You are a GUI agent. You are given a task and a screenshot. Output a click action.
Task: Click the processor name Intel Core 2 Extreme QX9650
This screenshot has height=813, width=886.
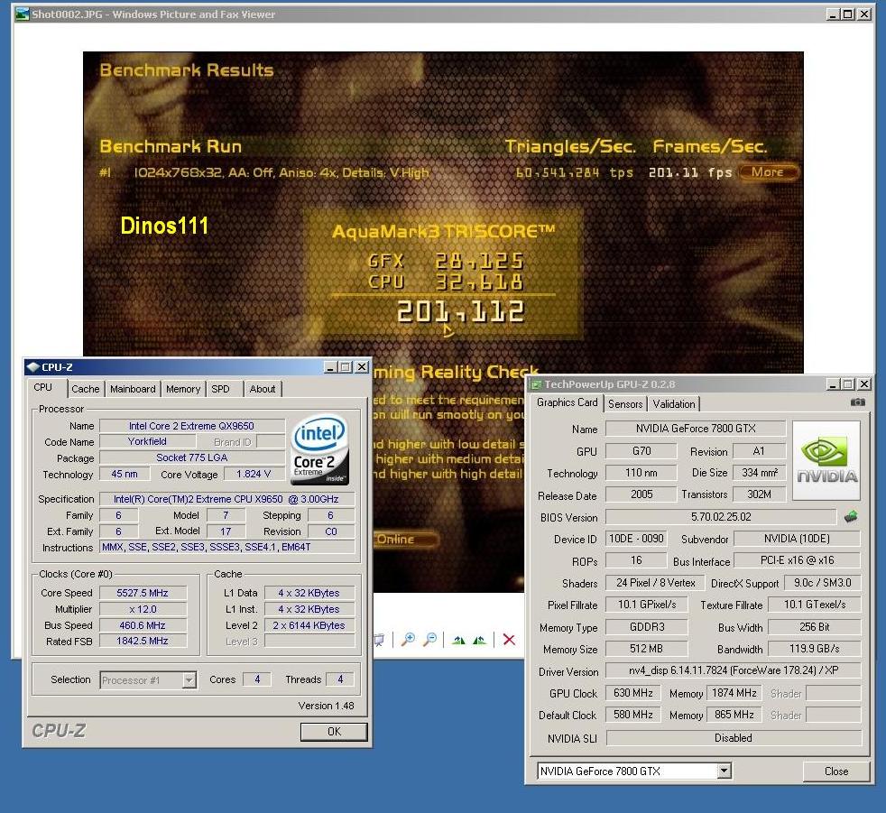(191, 426)
